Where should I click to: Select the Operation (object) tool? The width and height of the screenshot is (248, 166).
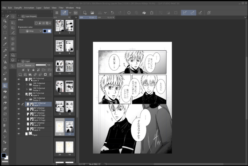point(5,21)
